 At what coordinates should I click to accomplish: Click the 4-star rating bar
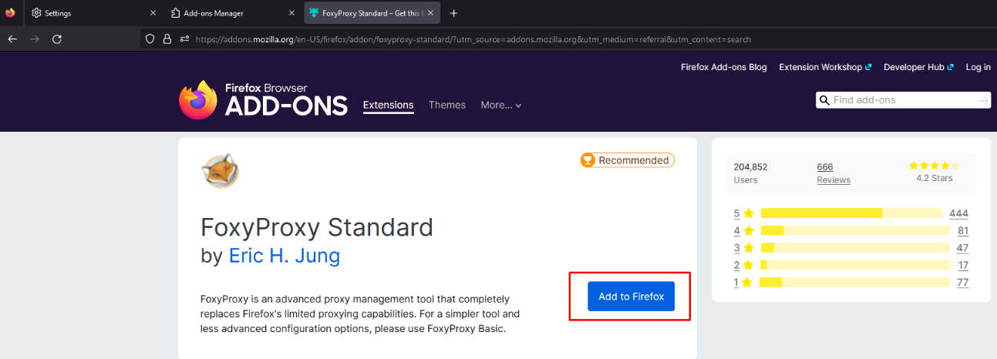855,230
